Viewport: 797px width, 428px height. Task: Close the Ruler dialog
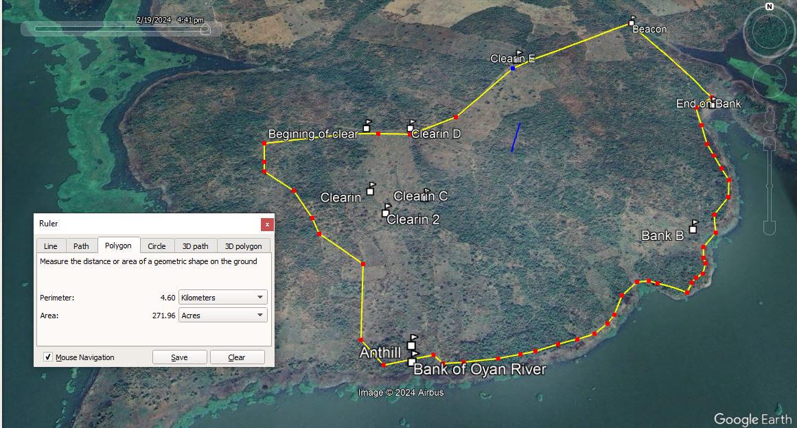click(x=267, y=224)
